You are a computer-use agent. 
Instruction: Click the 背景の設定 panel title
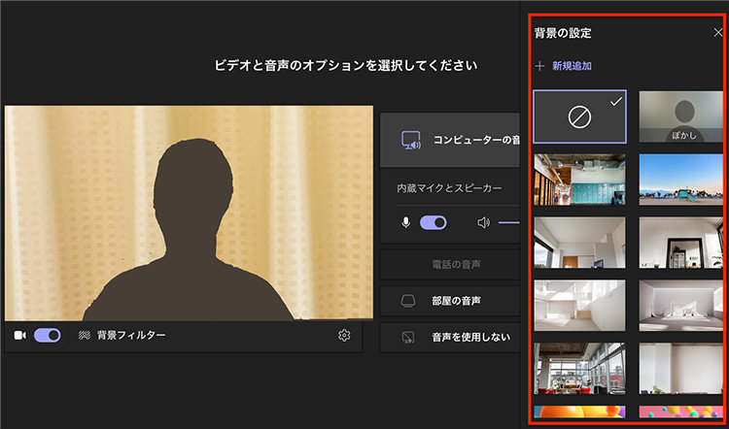click(563, 33)
